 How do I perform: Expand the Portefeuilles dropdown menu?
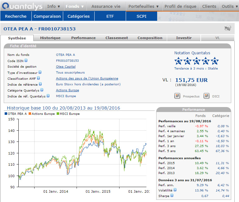(x=143, y=6)
